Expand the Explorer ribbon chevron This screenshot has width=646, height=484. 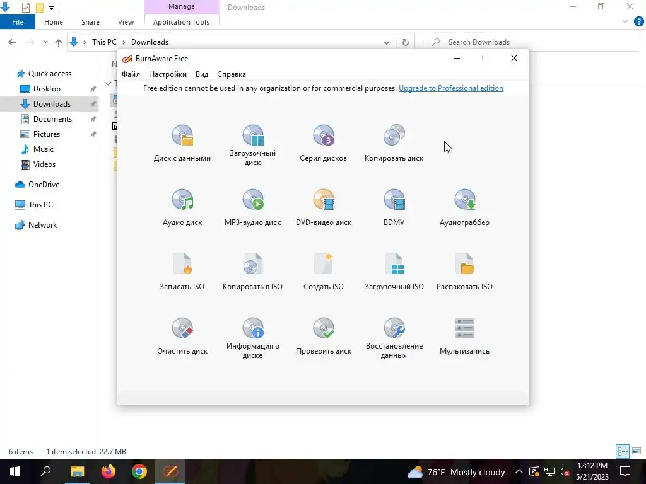point(625,22)
